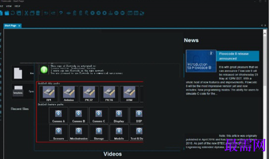Open the Introduction to Flowcode 8 thumbnail
Screen dimensions: 274x159
201,61
